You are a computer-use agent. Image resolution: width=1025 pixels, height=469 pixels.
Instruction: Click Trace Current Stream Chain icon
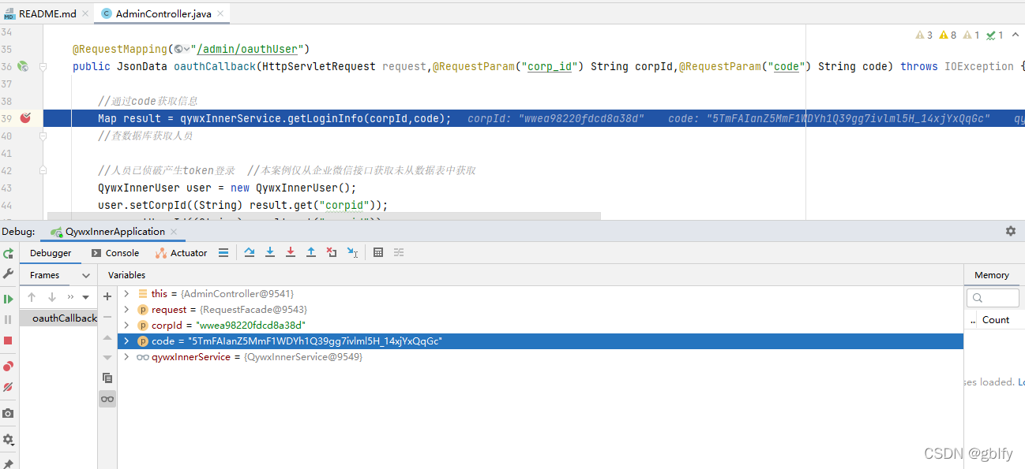[x=399, y=252]
